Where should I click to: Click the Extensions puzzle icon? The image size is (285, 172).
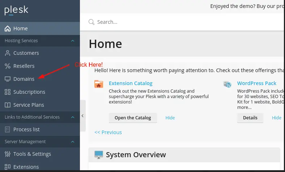tap(8, 167)
